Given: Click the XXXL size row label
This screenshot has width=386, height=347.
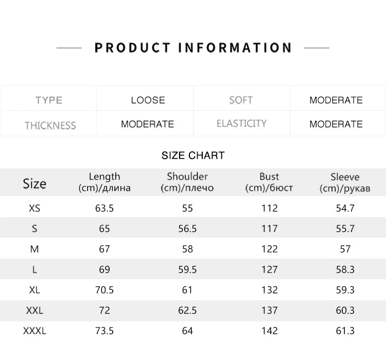Looking at the screenshot, I should [34, 331].
